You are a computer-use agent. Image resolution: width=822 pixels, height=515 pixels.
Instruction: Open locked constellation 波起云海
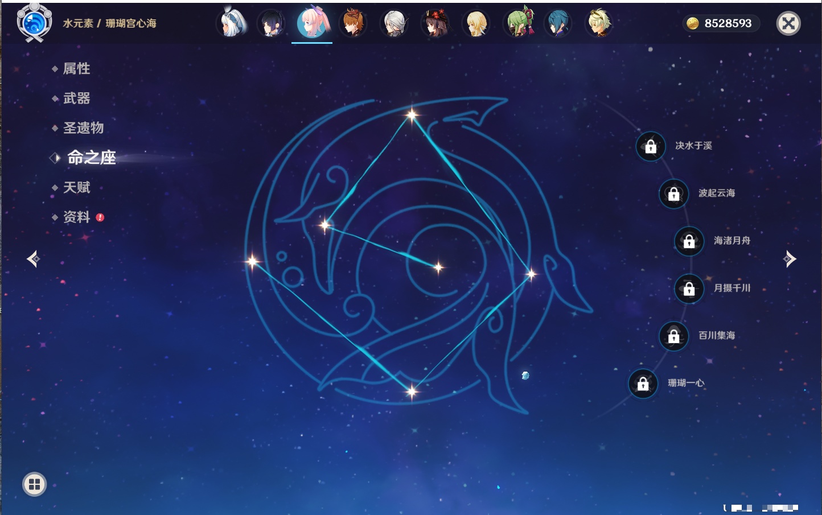673,193
